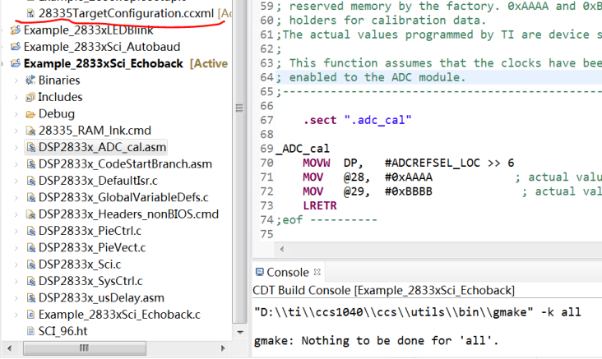Click the Console view monitor icon
Screen dimensions: 602x359
pos(260,272)
